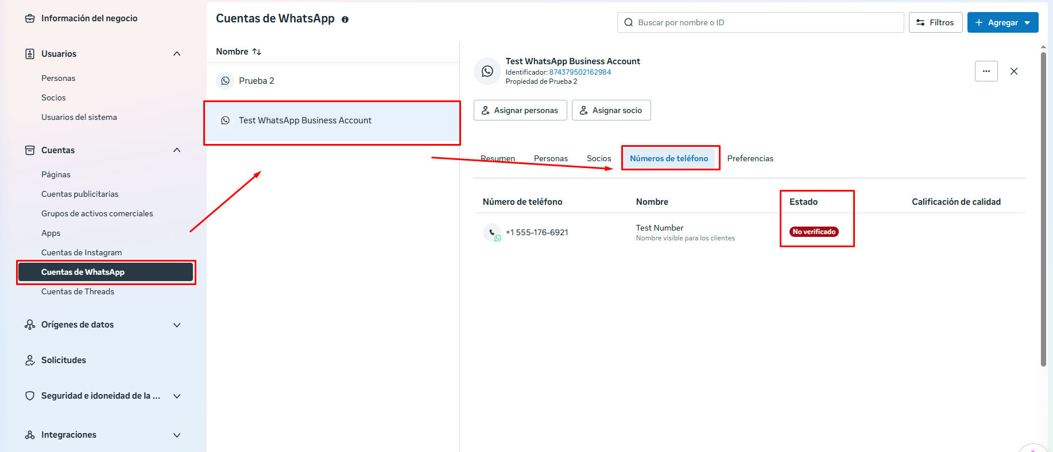
Task: Open Cuentas publicitarias
Action: tap(80, 194)
